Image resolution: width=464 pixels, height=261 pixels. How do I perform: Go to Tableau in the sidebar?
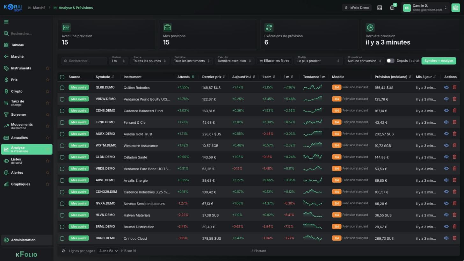(26, 45)
